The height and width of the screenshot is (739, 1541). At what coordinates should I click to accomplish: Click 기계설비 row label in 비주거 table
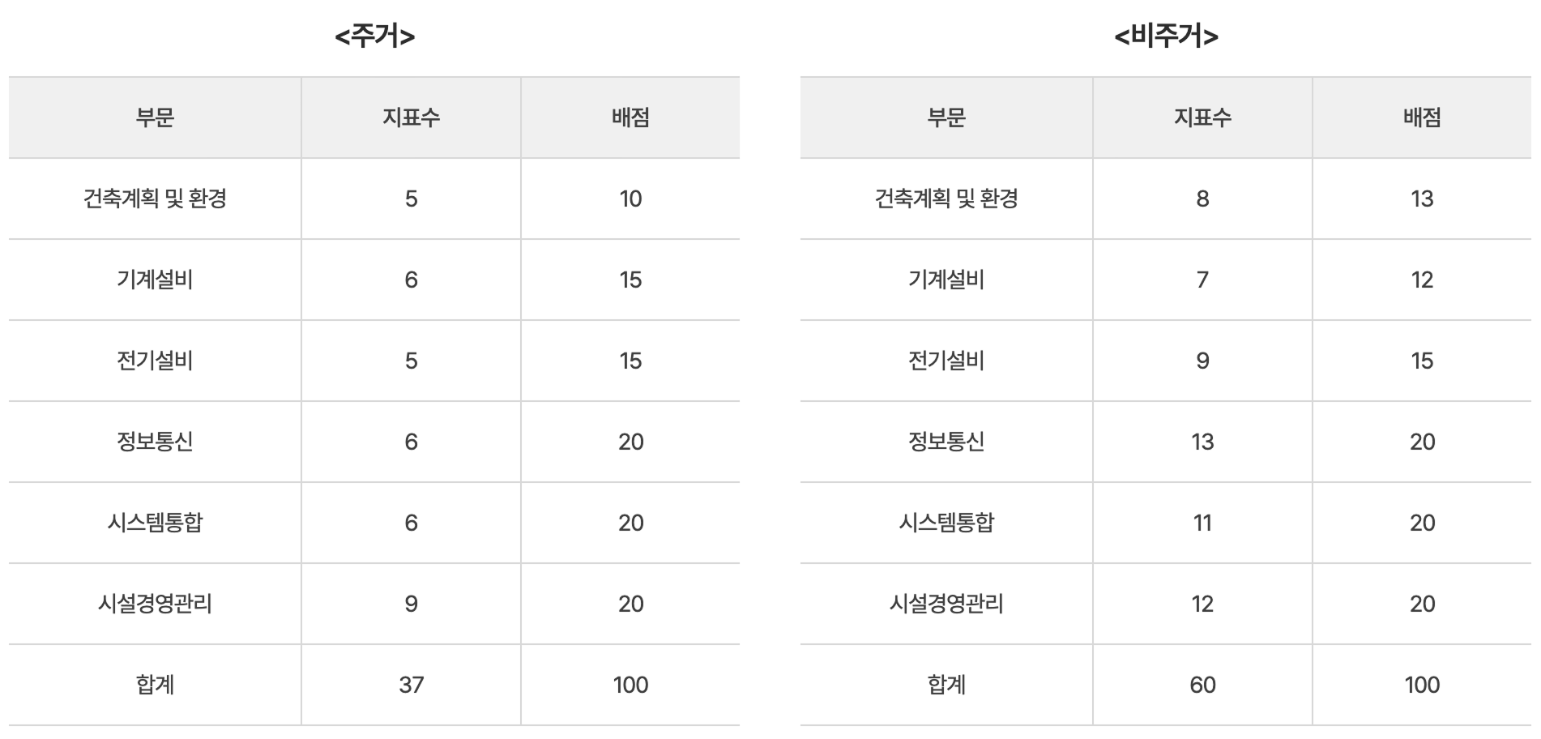(x=946, y=280)
